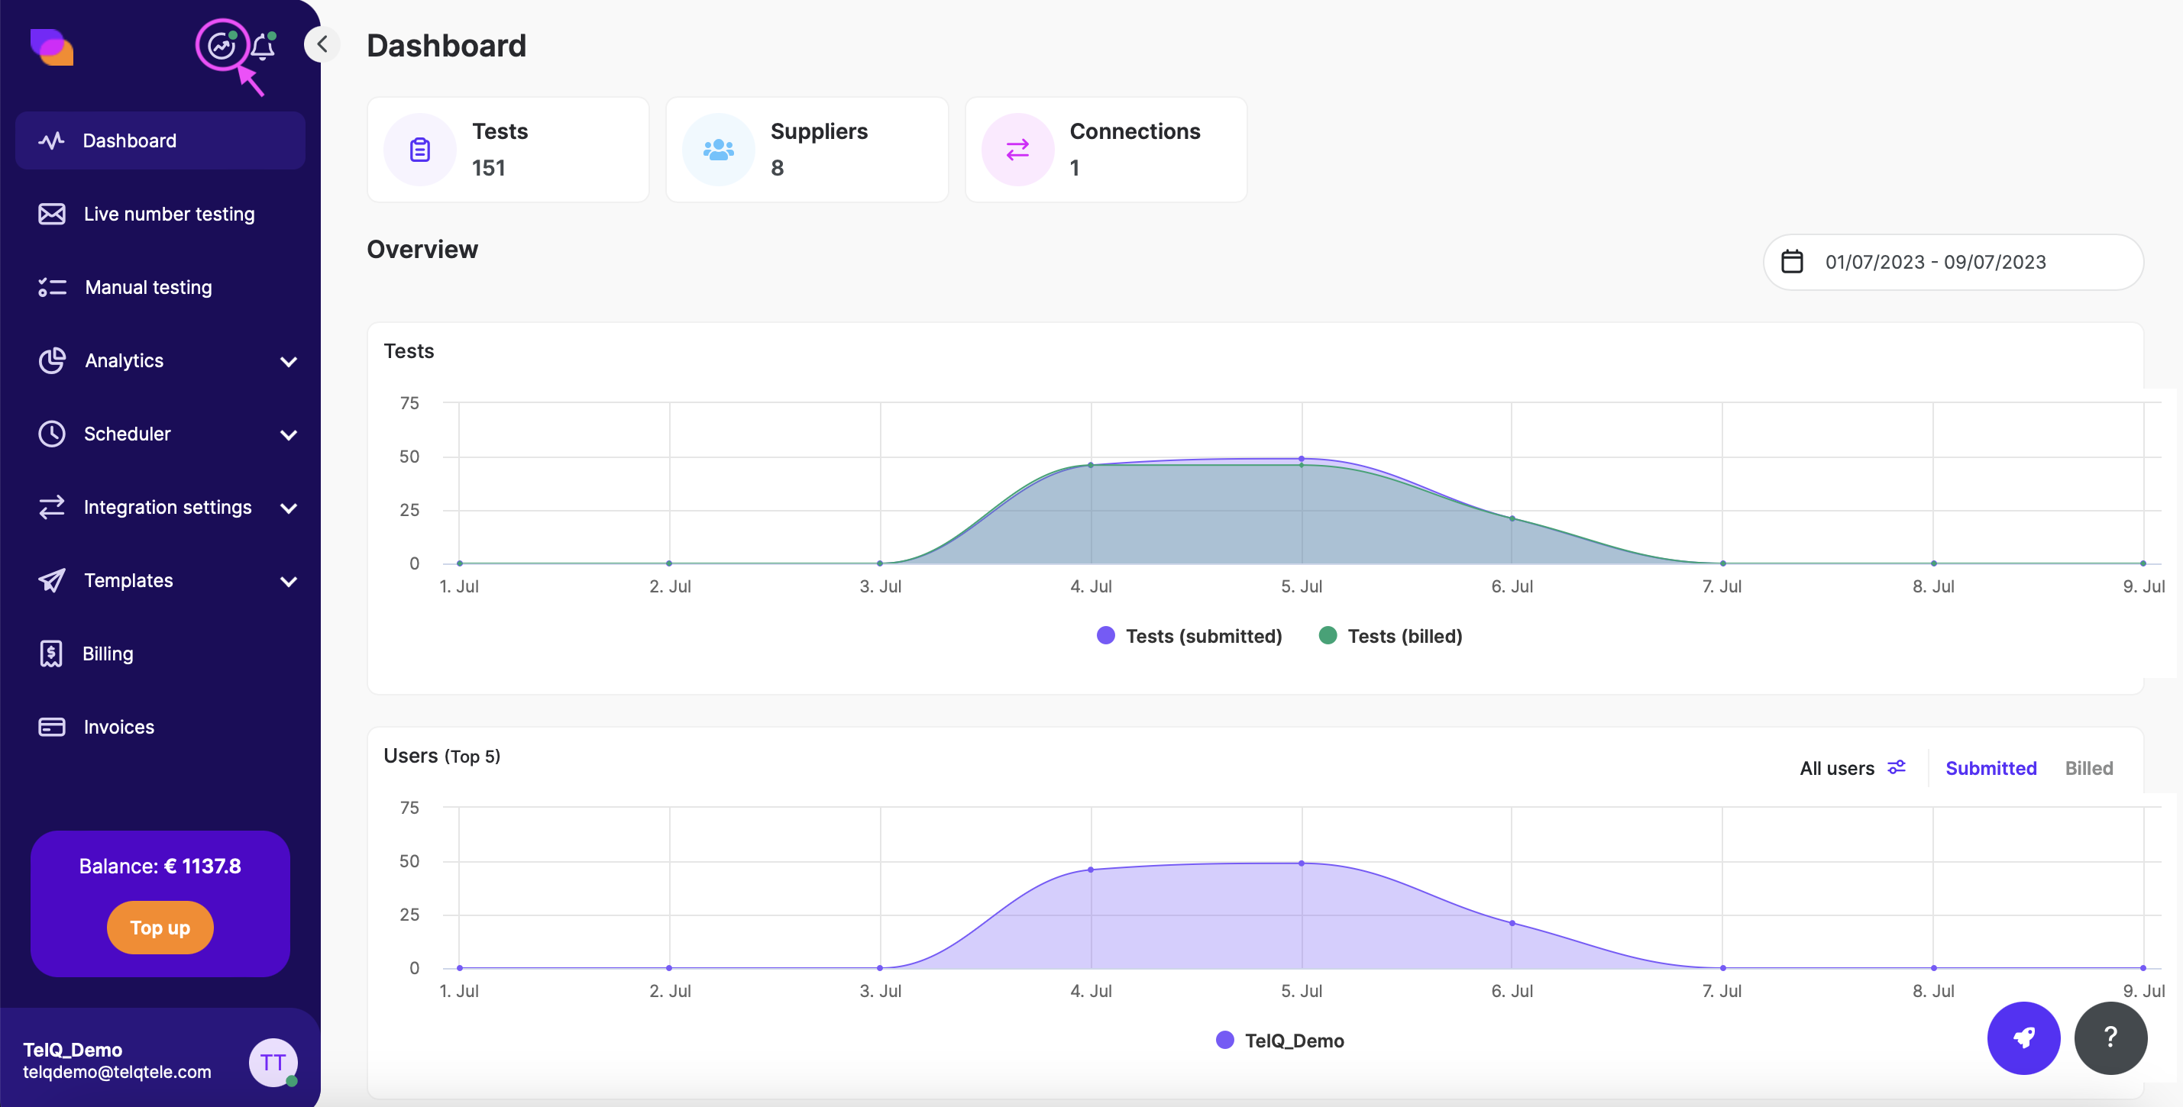2183x1107 pixels.
Task: Toggle Tests (billed) series in legend
Action: point(1391,636)
